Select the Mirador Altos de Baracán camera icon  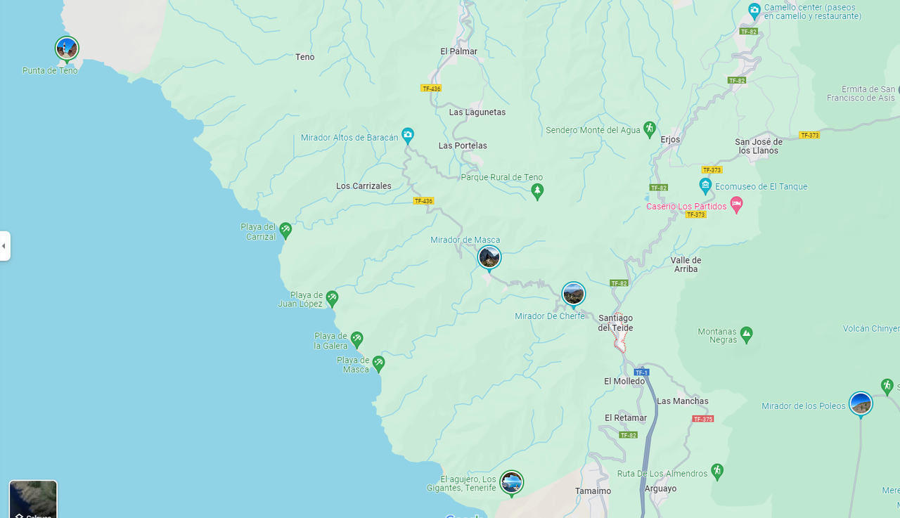point(407,134)
